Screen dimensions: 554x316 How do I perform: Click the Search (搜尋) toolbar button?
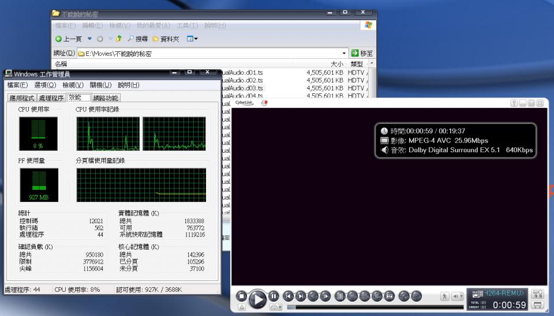pos(137,39)
